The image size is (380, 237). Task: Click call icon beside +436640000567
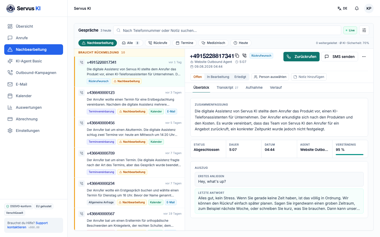[82, 214]
